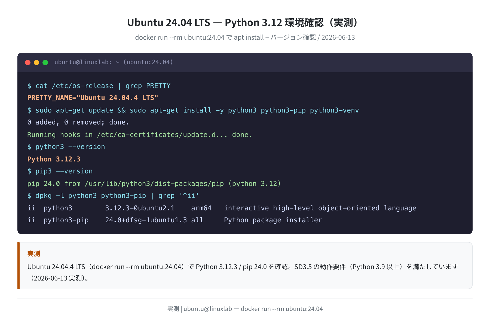
Task: Click package name python3-pip in dpkg listing
Action: click(x=66, y=220)
